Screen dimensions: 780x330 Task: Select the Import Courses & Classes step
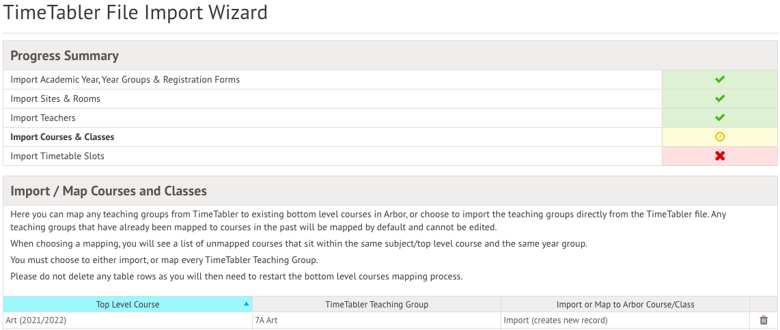(x=62, y=137)
